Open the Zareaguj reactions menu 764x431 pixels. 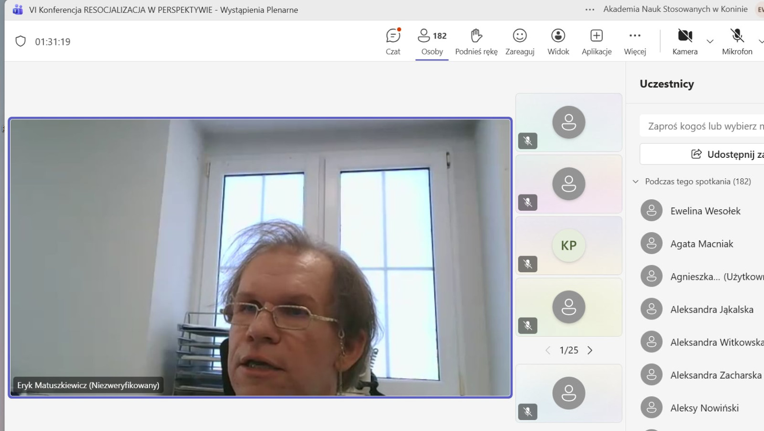click(520, 41)
